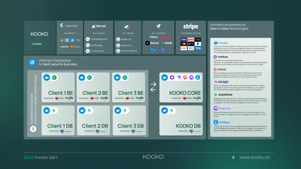Image resolution: width=301 pixels, height=169 pixels.
Task: Click the circled 8 badge beside Scalable architecture
Action: pyautogui.click(x=33, y=129)
